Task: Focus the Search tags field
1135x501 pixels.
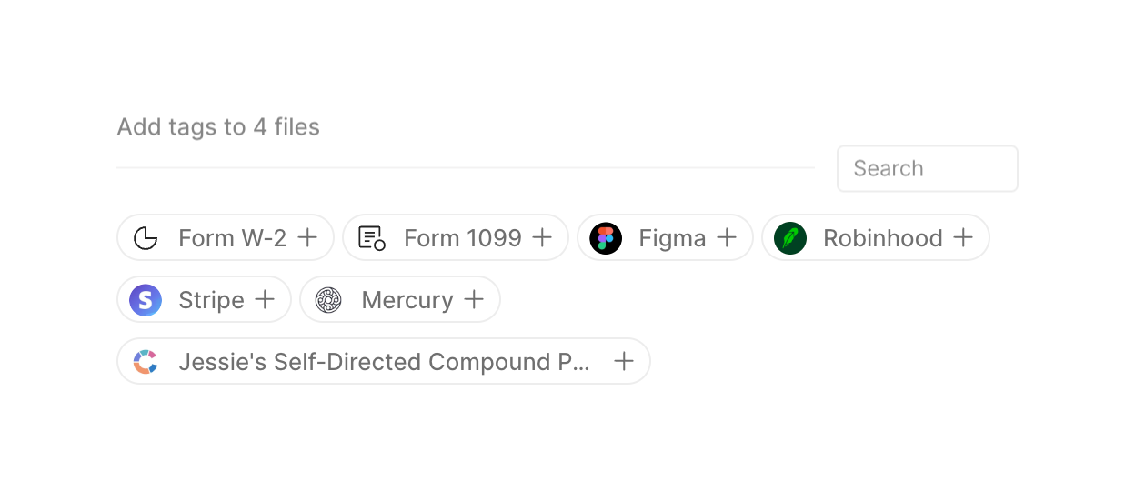Action: tap(927, 169)
